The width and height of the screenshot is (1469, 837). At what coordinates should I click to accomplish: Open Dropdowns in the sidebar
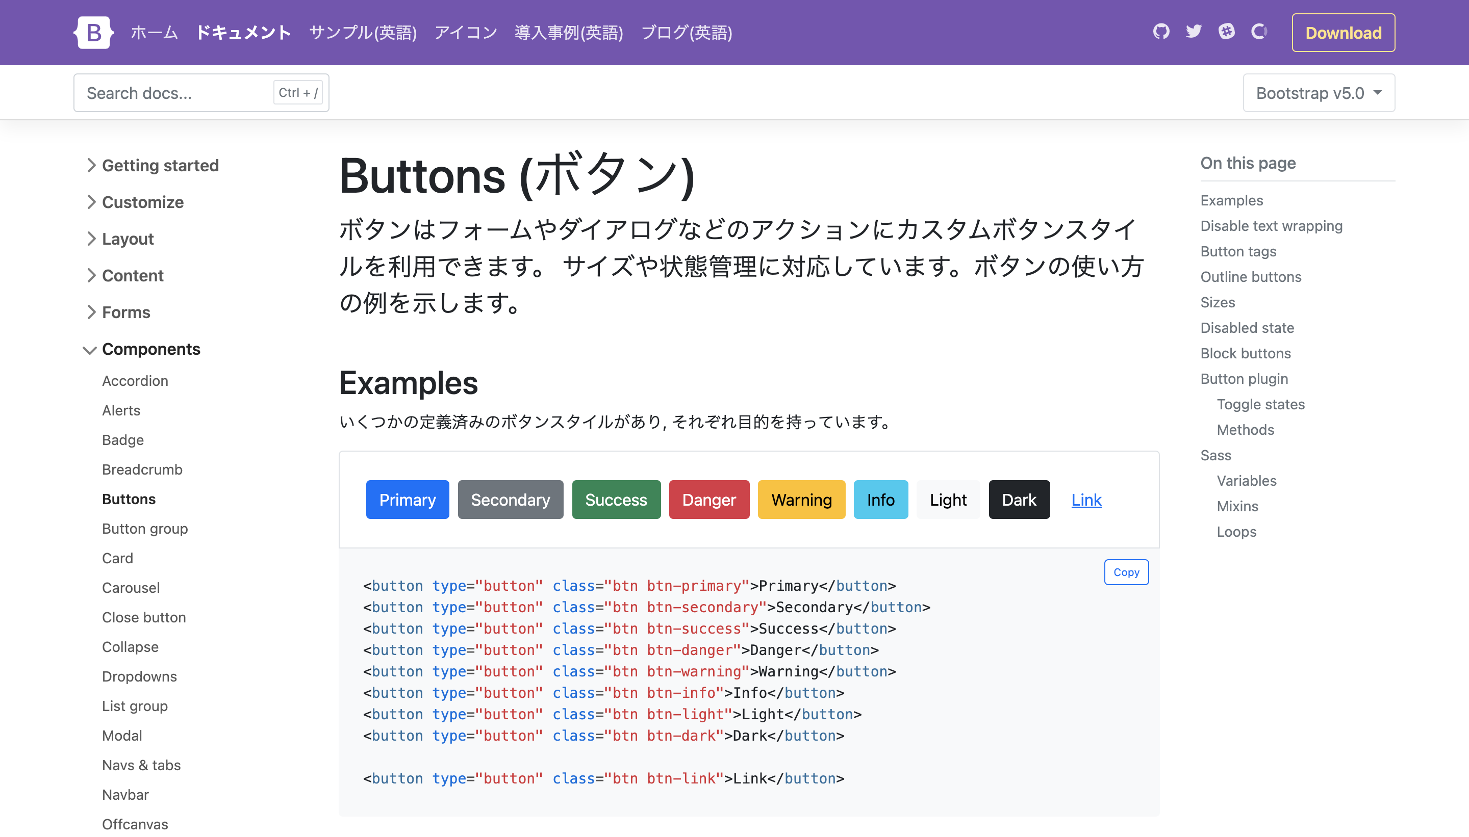tap(139, 676)
